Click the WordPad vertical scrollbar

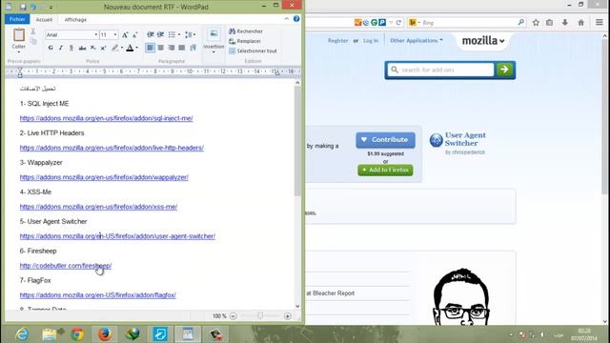coord(297,194)
